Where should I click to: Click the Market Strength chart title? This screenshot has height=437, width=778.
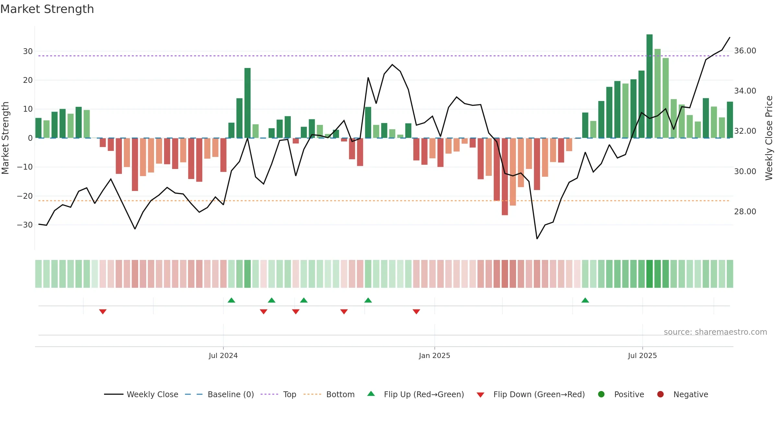click(47, 9)
